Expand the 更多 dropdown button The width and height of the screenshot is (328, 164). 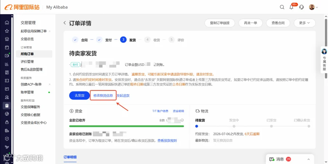[305, 23]
